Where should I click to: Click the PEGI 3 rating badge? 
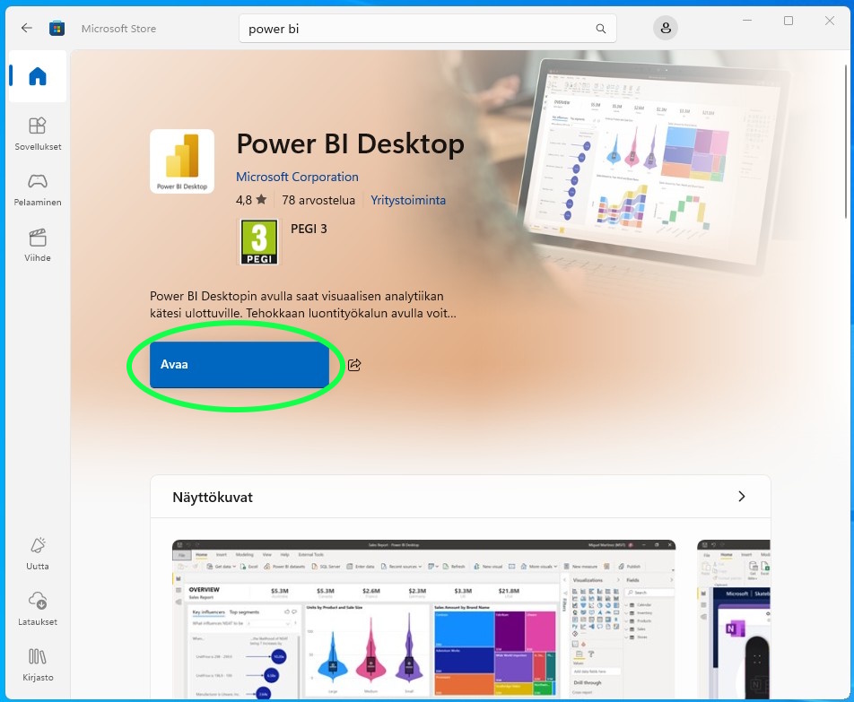[x=258, y=242]
